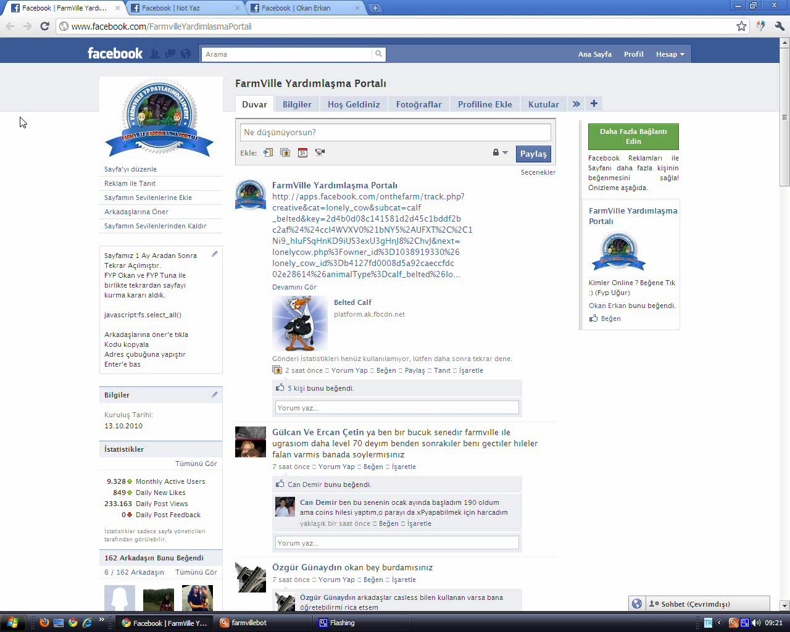This screenshot has height=632, width=790.
Task: Attach a video using the camera icon
Action: (x=320, y=152)
